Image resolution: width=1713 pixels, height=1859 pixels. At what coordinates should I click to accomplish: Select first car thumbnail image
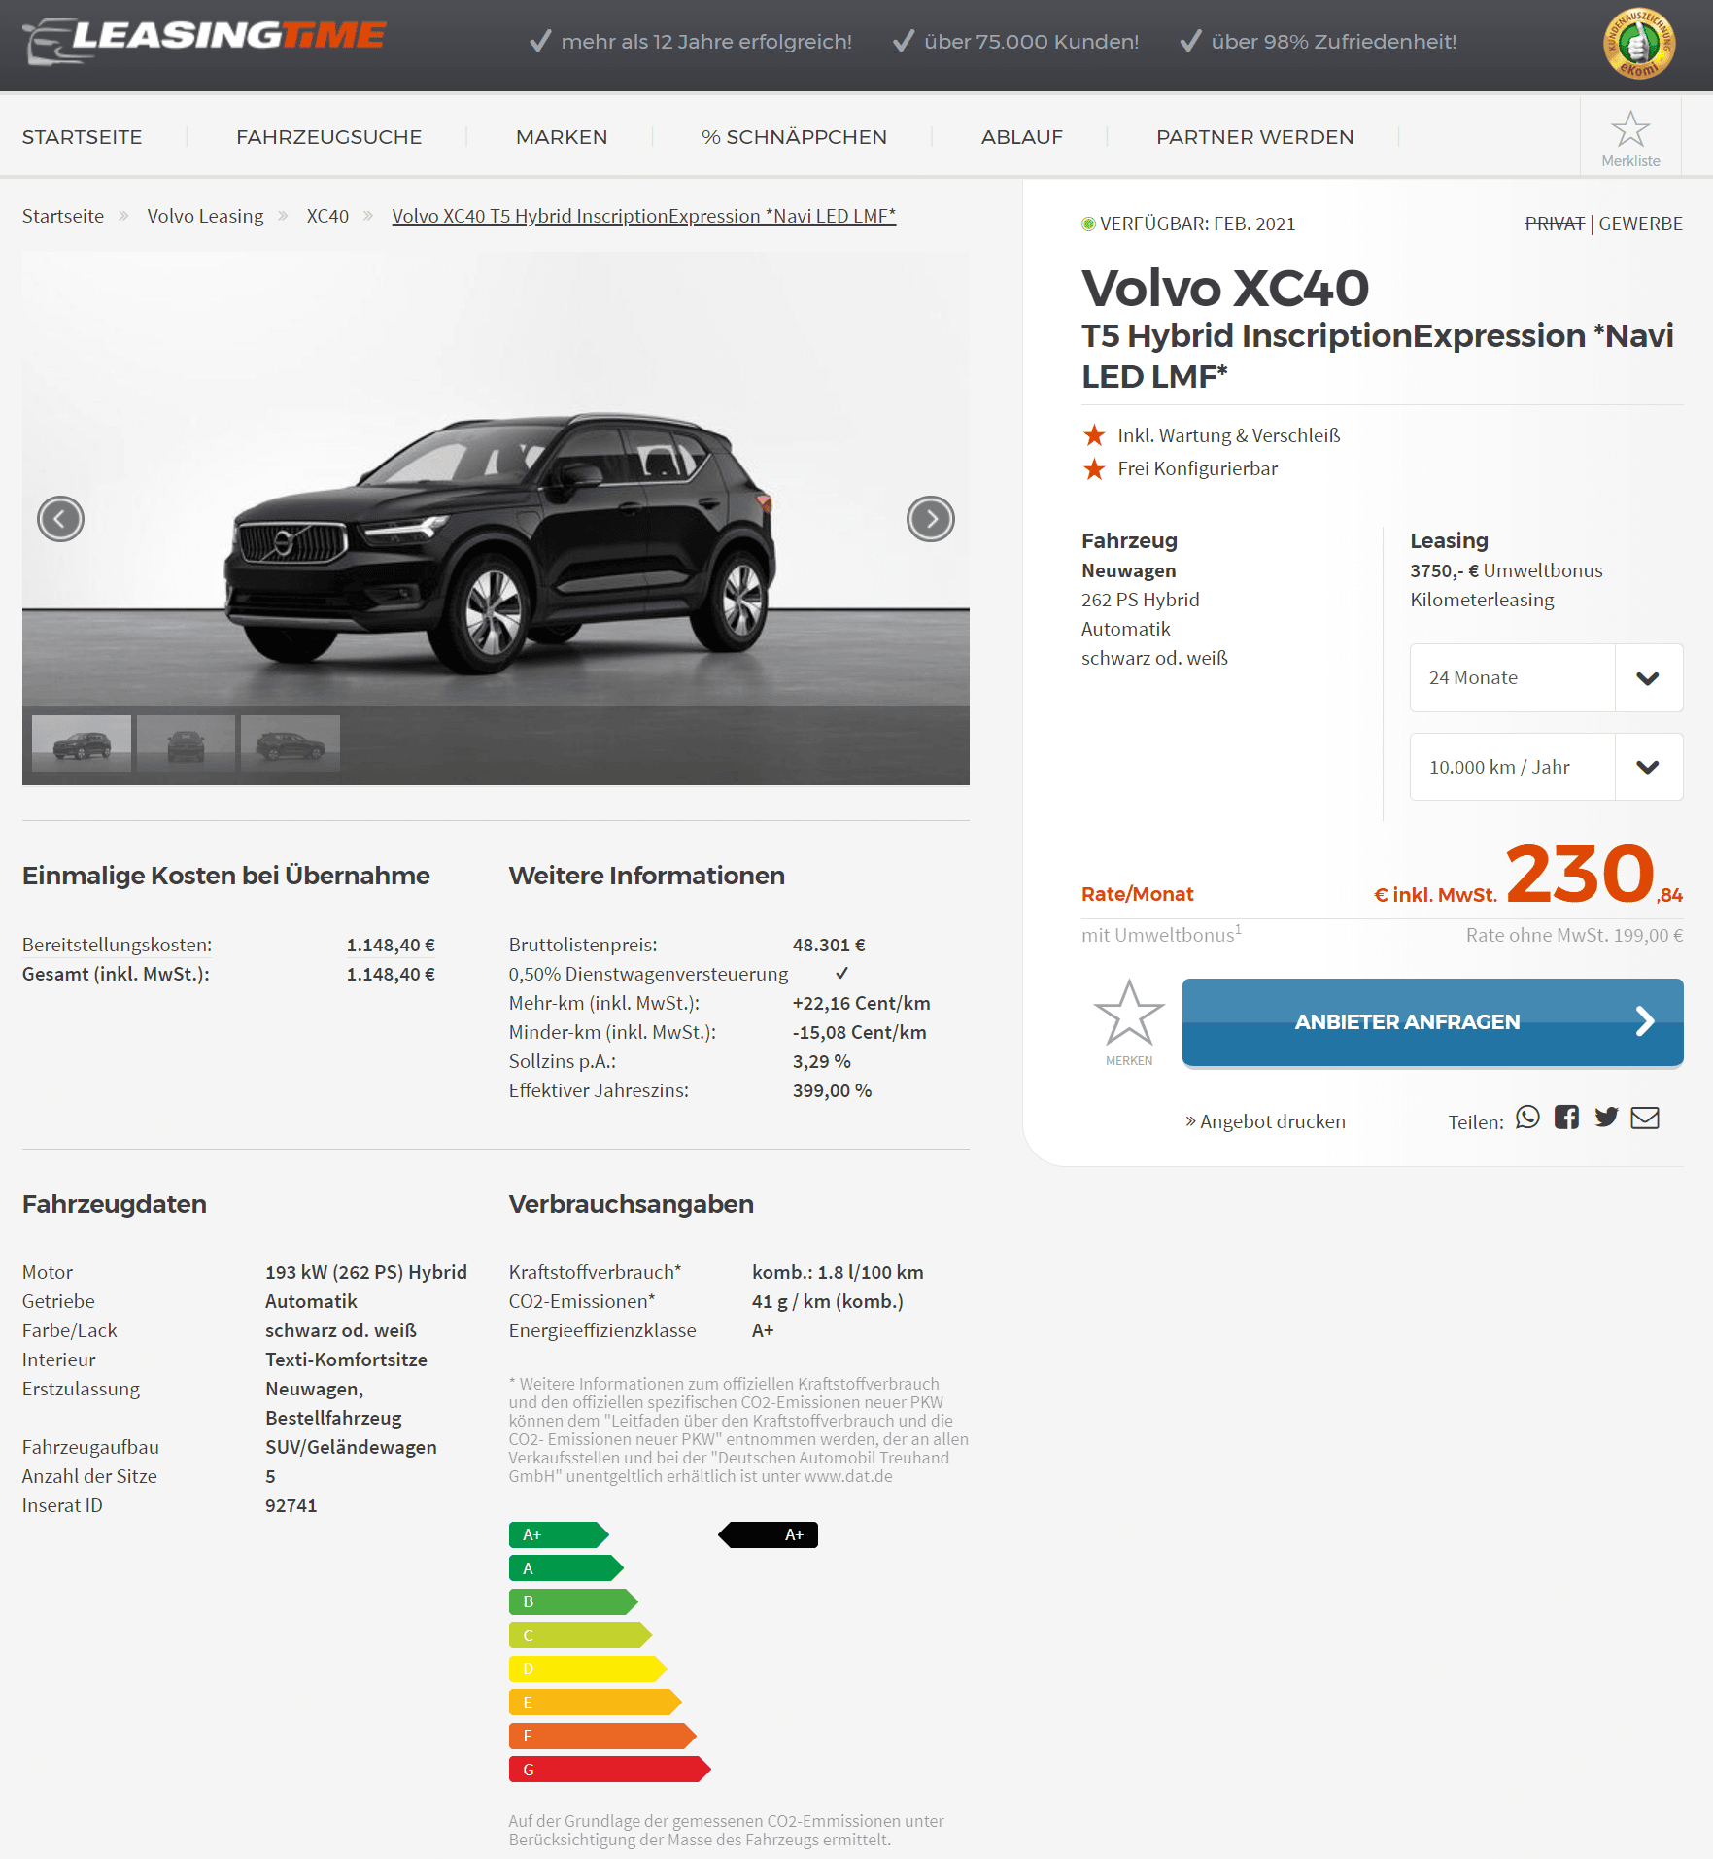point(82,743)
